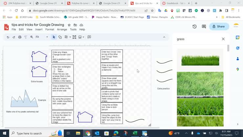
Task: Open Google Drawings home logo
Action: [x=6, y=27]
